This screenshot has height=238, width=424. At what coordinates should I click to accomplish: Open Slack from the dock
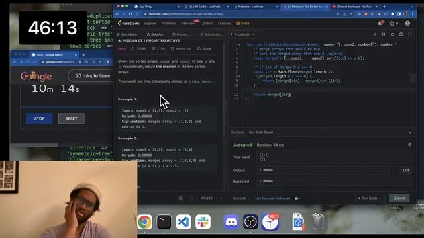pyautogui.click(x=203, y=222)
